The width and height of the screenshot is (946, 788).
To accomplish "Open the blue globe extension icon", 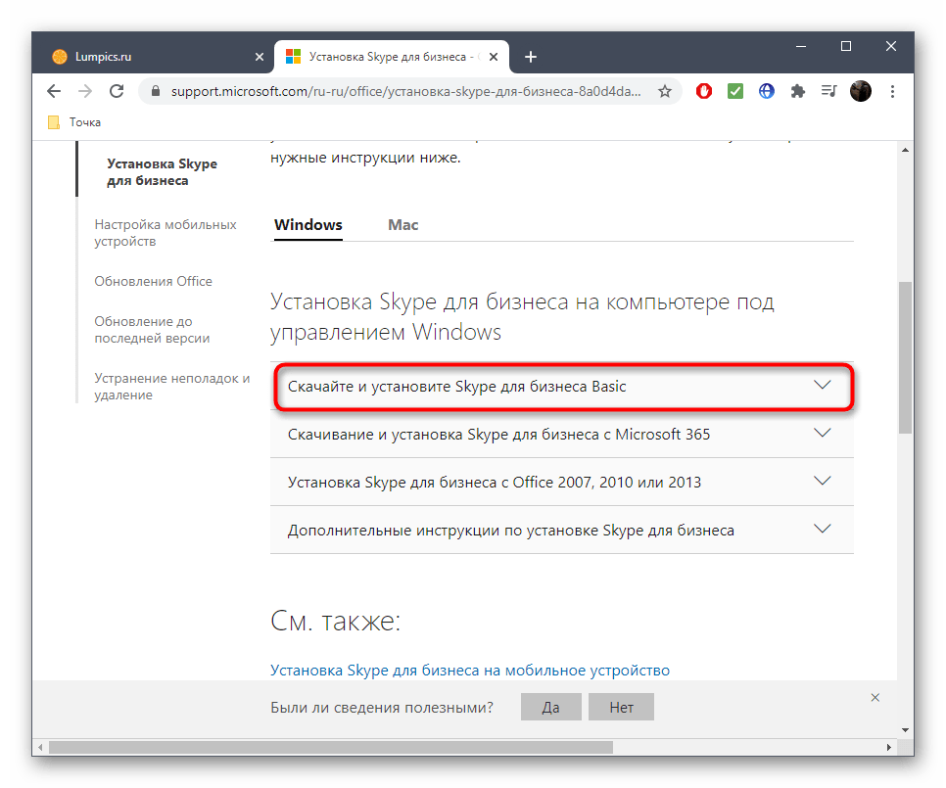I will coord(767,91).
